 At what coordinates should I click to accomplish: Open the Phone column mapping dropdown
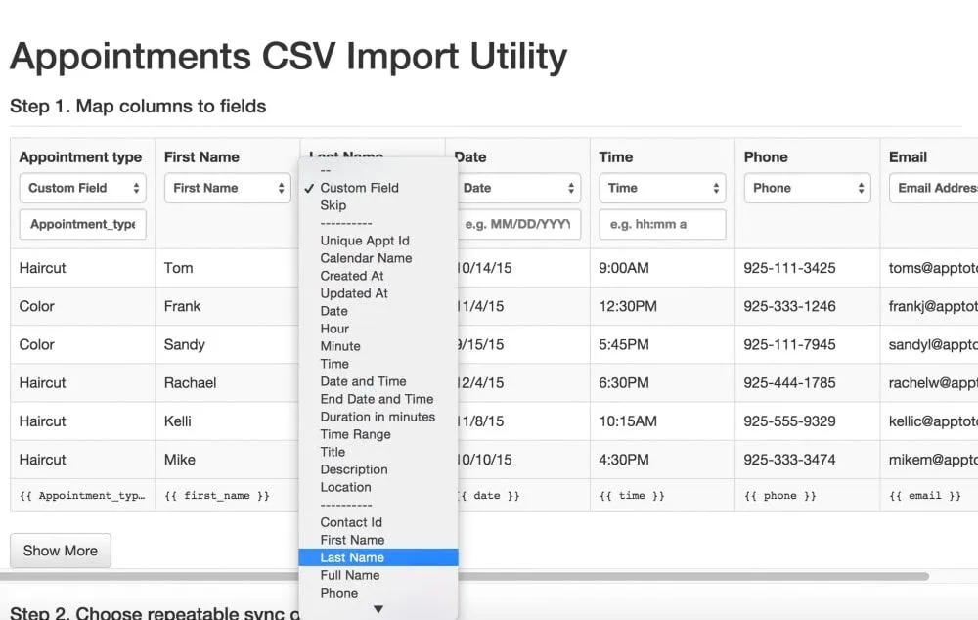coord(808,188)
